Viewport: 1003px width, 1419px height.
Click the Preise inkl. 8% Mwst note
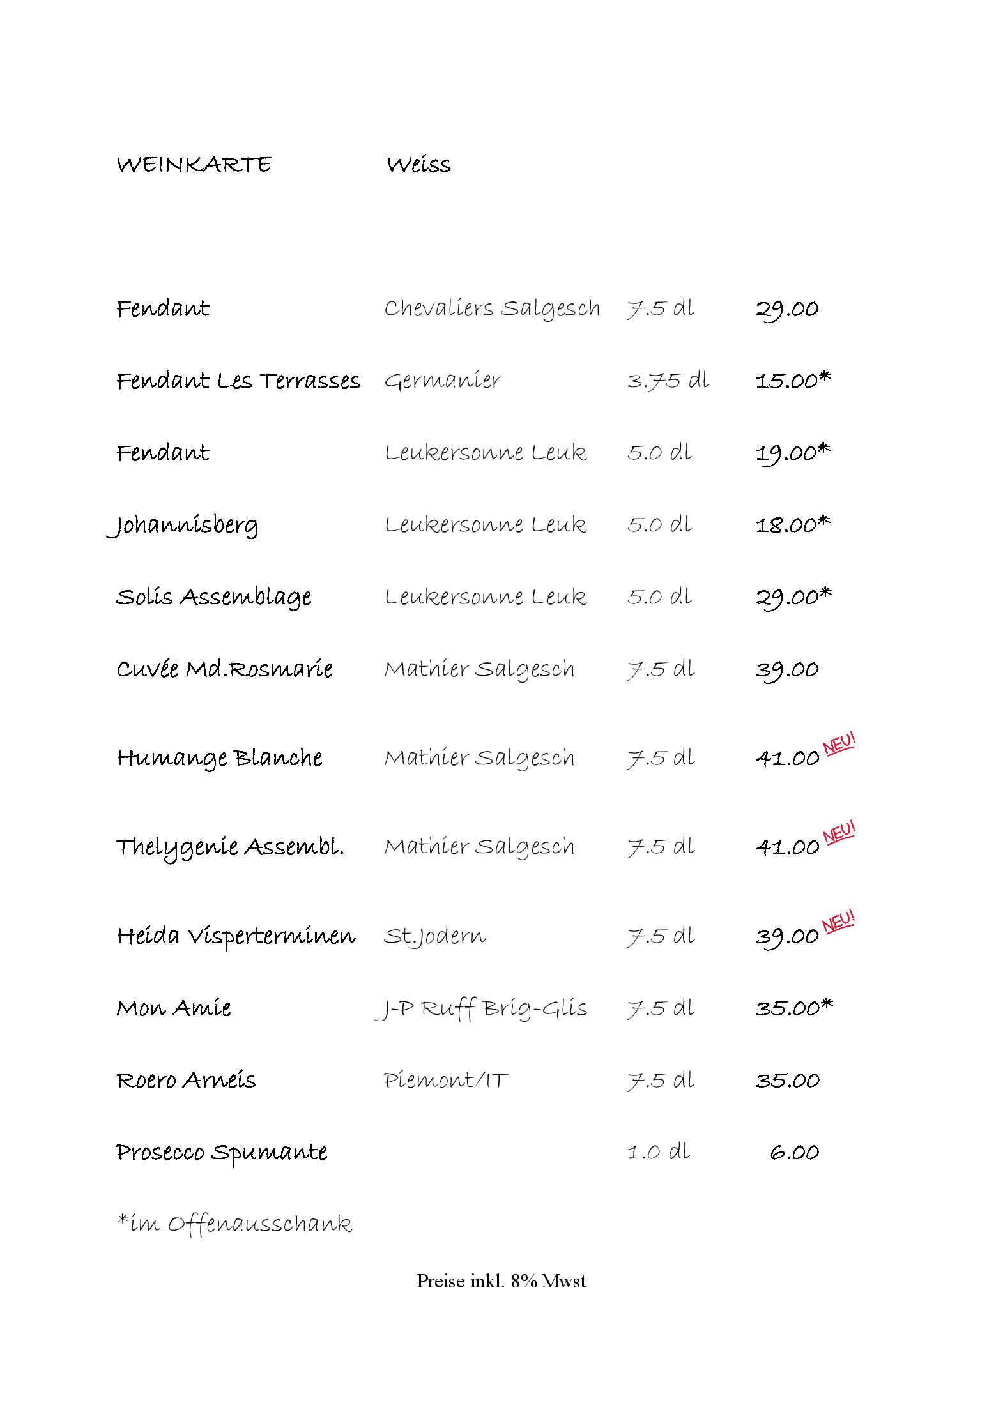(x=501, y=1281)
